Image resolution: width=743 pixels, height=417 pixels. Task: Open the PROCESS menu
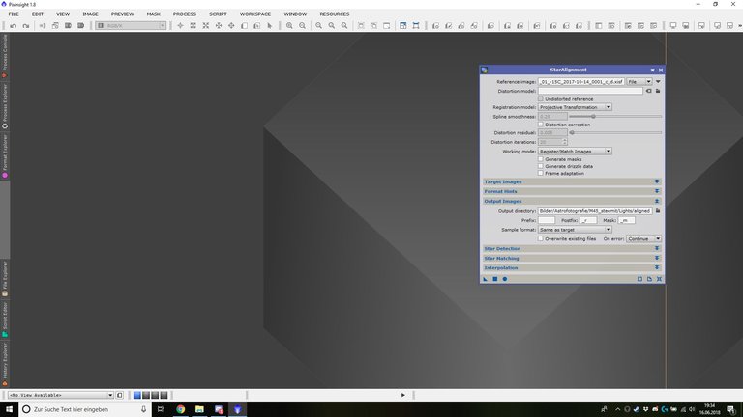pyautogui.click(x=184, y=14)
